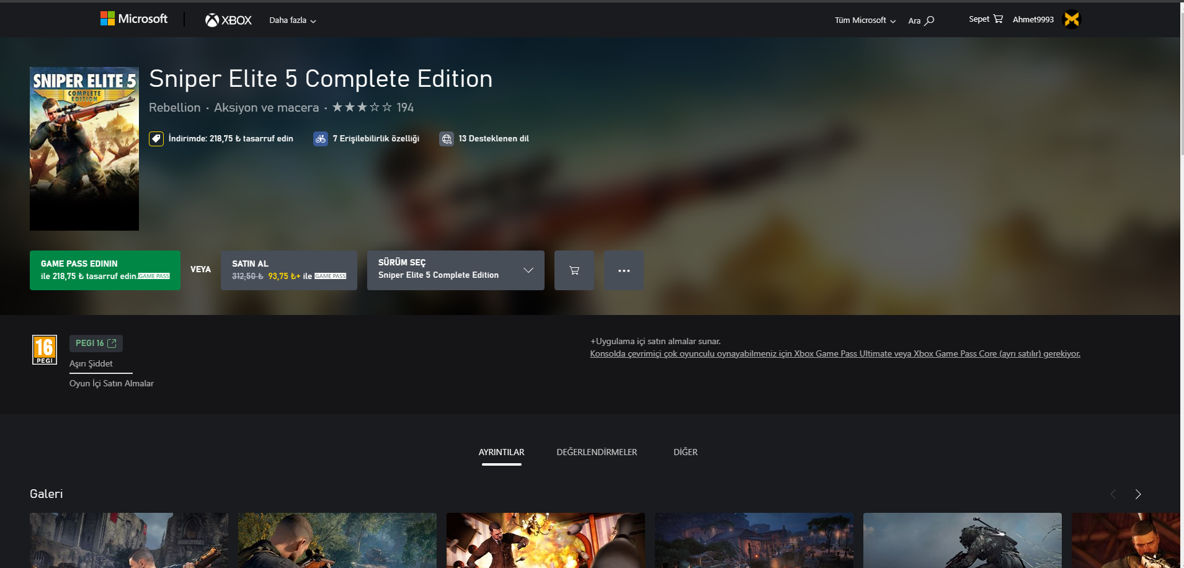This screenshot has width=1184, height=568.
Task: Expand the Daha fazla menu
Action: click(x=293, y=20)
